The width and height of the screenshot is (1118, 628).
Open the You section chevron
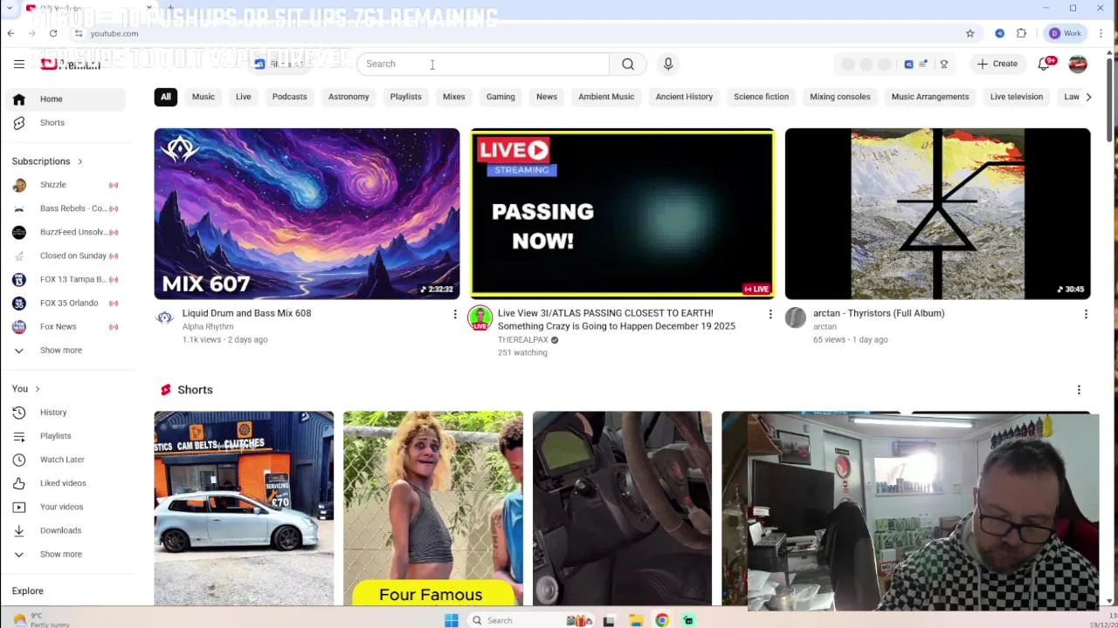pyautogui.click(x=37, y=389)
